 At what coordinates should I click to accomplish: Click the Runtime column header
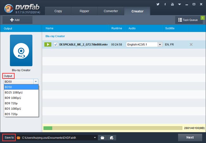click(117, 28)
